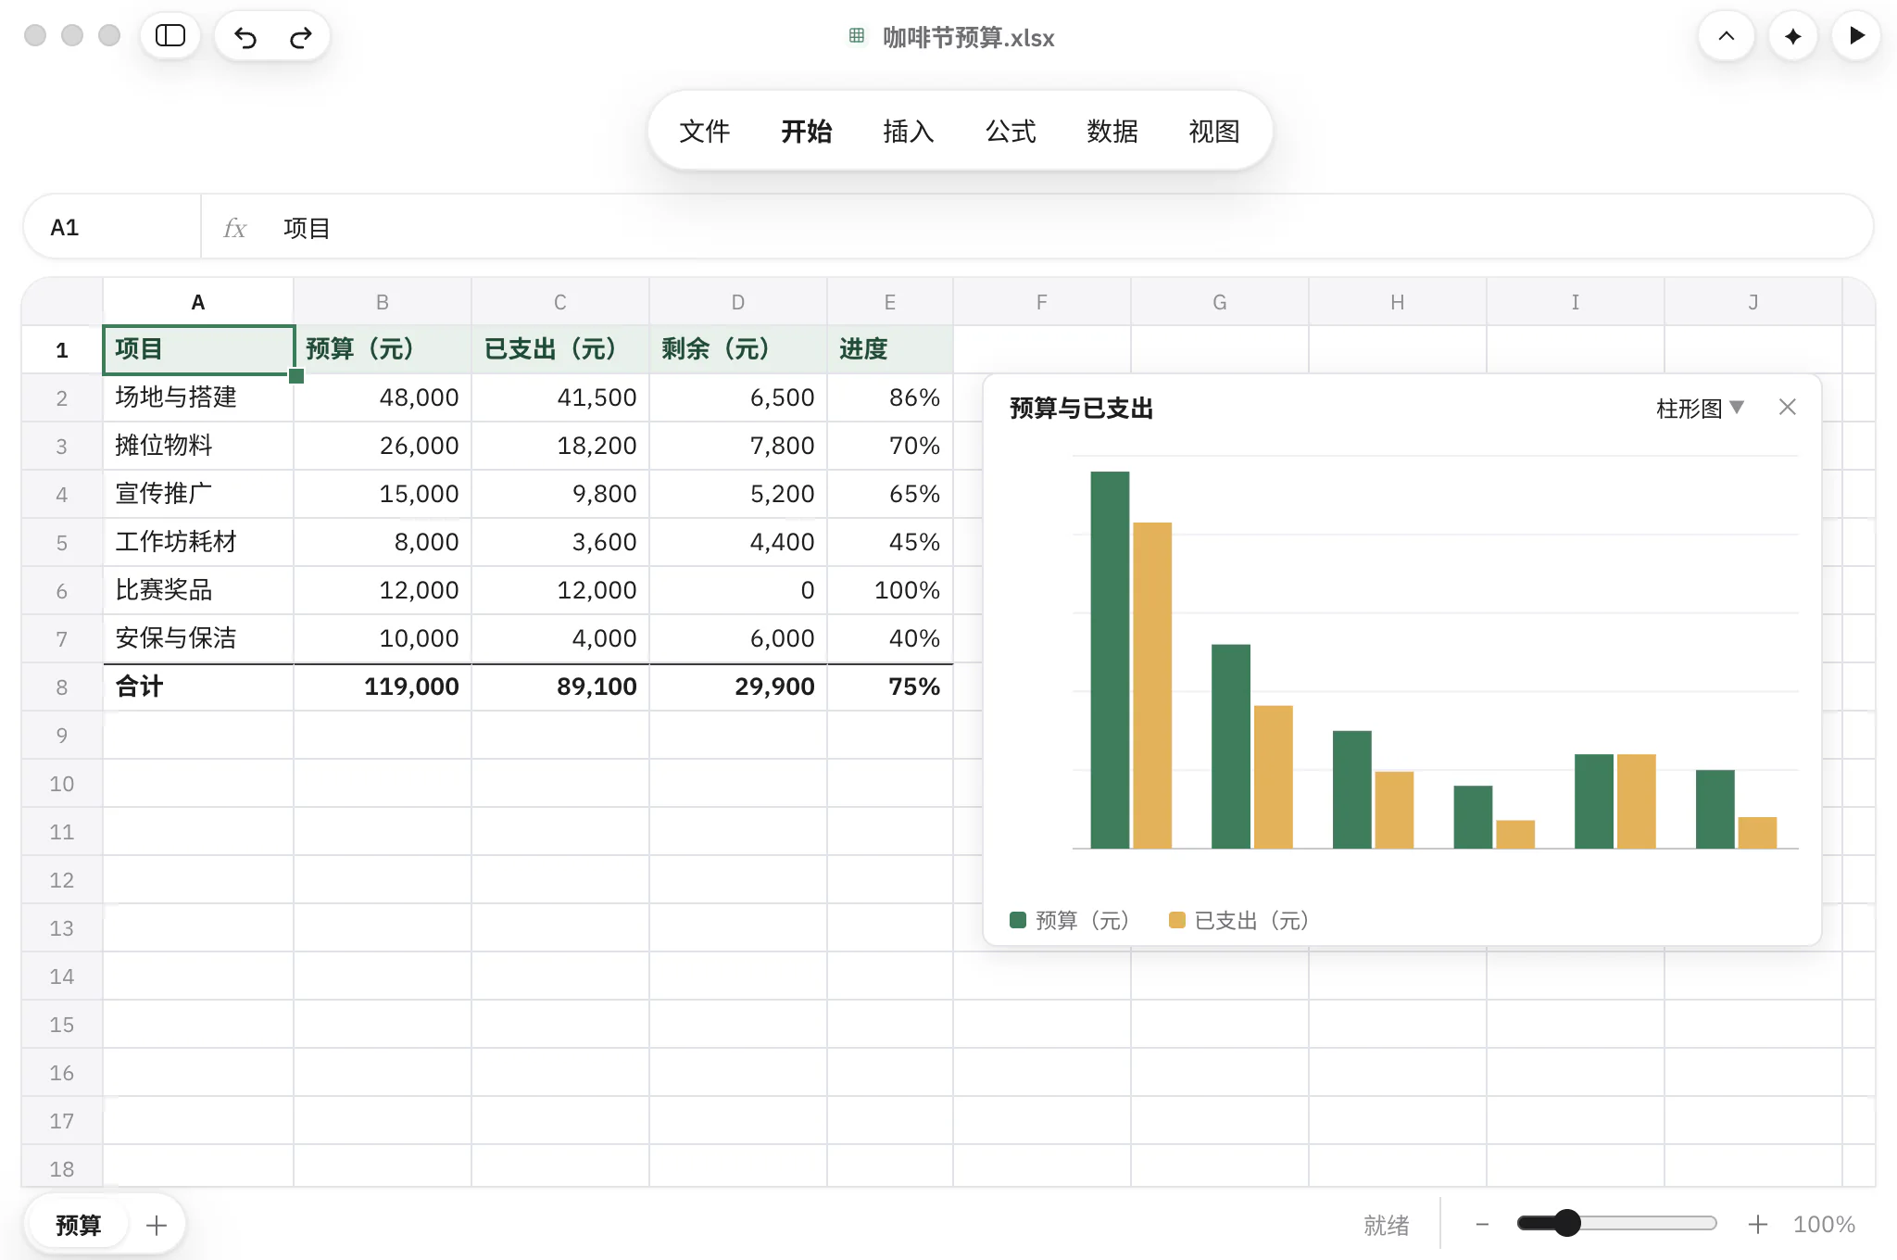Click the header cell 已支出（元）
The image size is (1897, 1260).
pos(560,349)
